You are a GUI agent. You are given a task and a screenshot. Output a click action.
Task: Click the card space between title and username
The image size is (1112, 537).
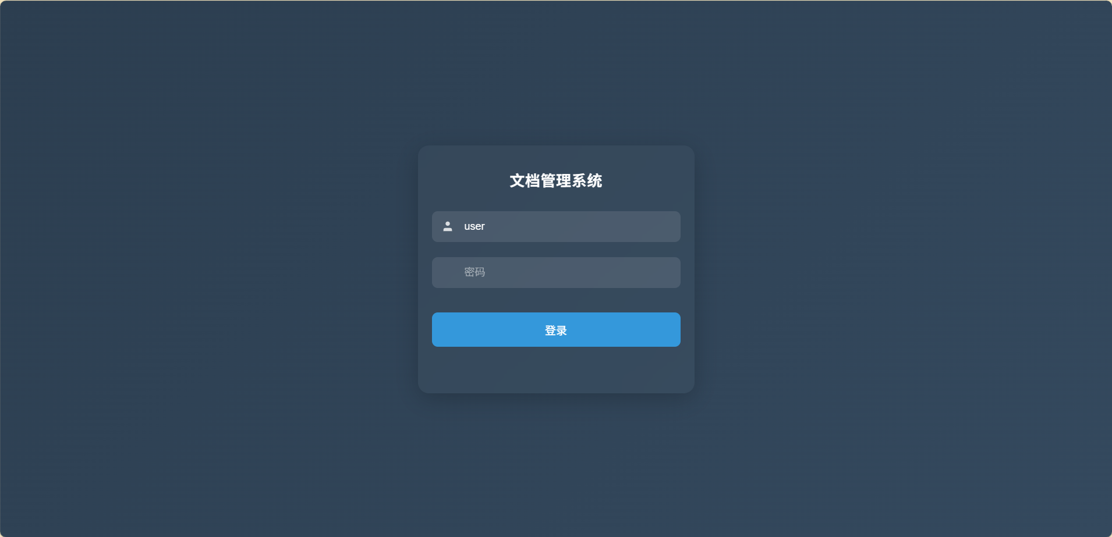(556, 201)
